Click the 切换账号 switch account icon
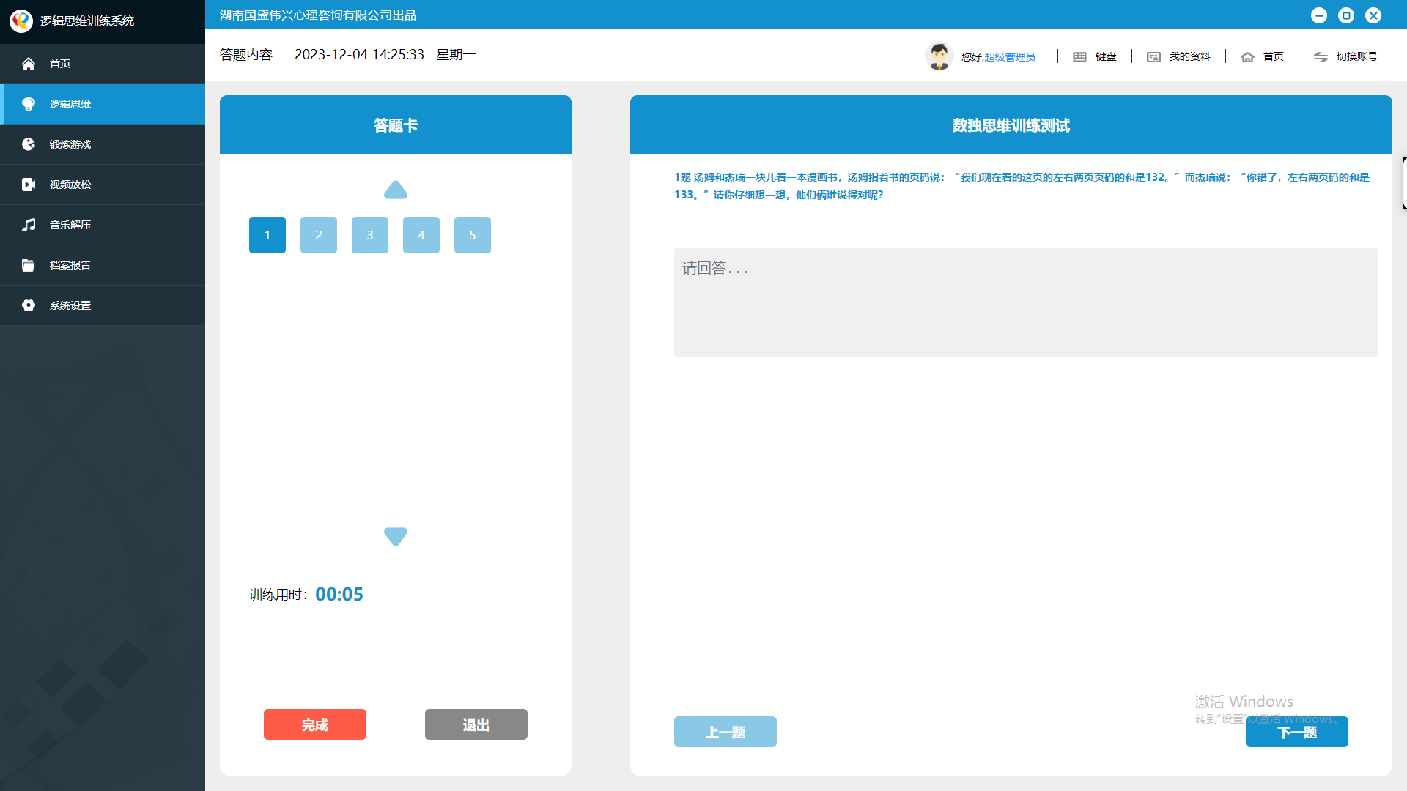The width and height of the screenshot is (1407, 791). [1321, 57]
